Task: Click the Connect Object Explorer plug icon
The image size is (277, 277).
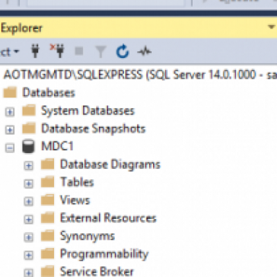Action: pos(35,51)
